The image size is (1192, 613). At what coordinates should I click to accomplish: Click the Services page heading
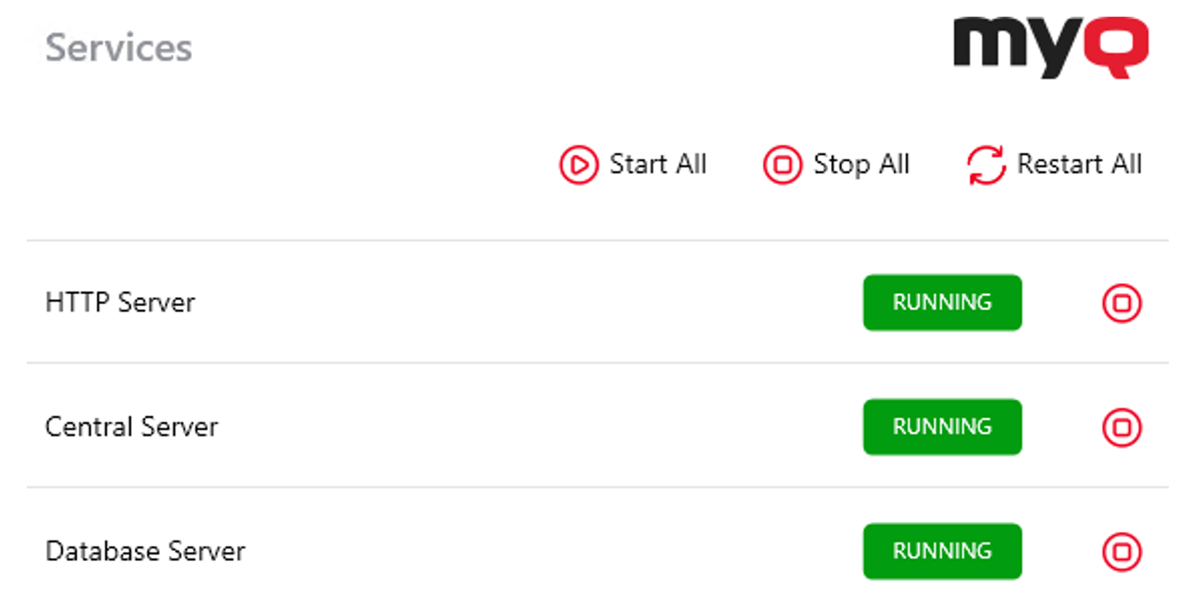coord(118,47)
